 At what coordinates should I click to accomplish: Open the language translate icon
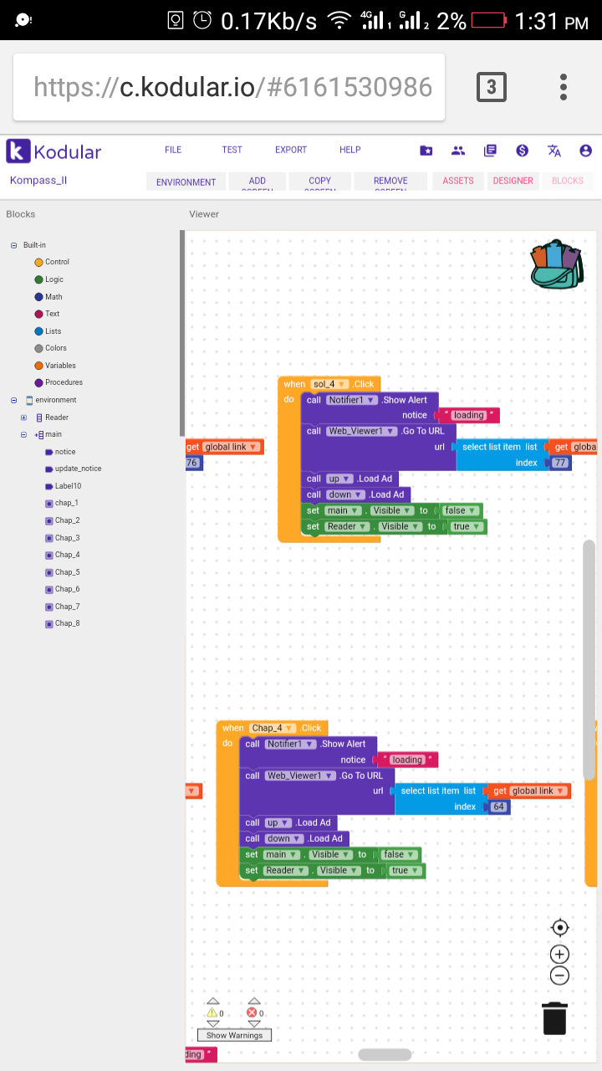click(x=554, y=151)
